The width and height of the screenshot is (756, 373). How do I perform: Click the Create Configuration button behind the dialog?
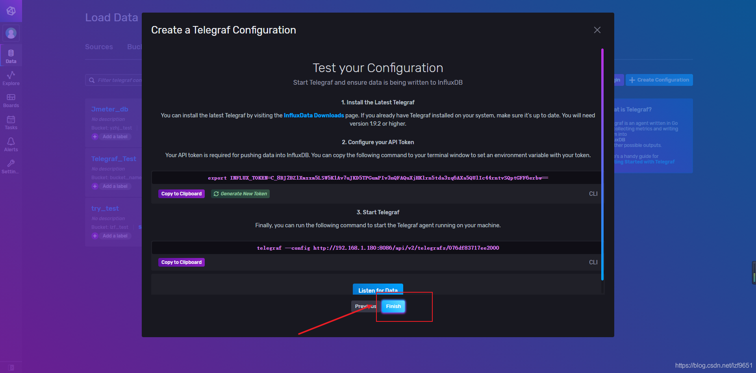tap(659, 80)
